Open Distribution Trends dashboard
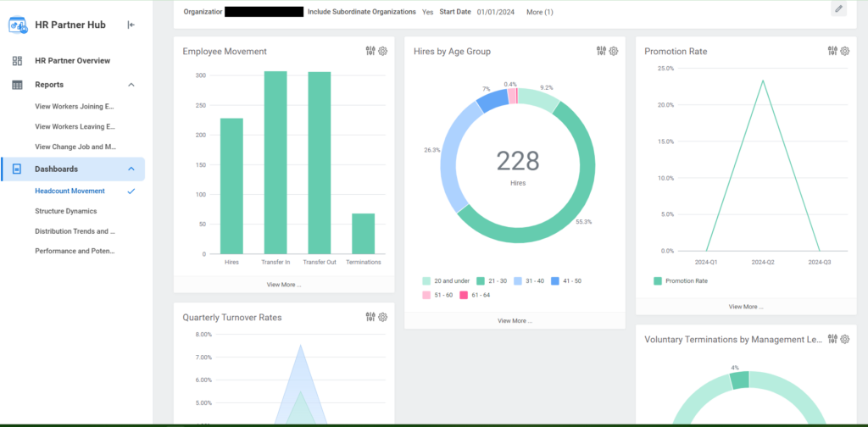 click(x=75, y=231)
